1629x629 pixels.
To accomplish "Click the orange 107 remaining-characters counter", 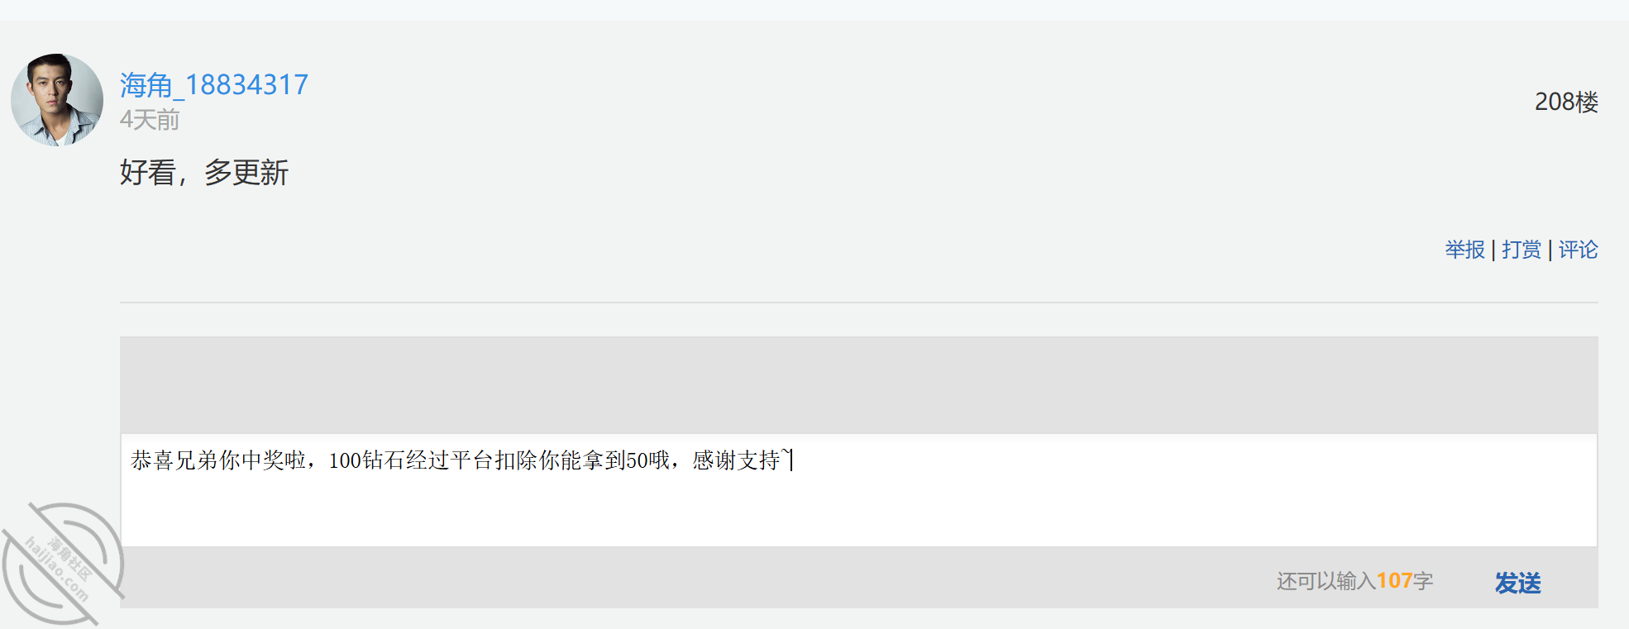I will tap(1394, 581).
